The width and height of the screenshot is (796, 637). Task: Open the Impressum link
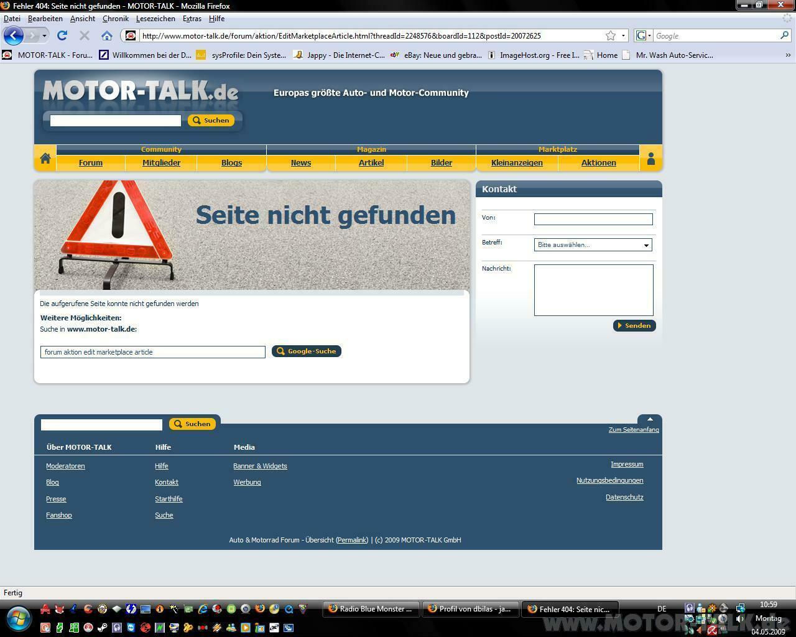tap(627, 464)
